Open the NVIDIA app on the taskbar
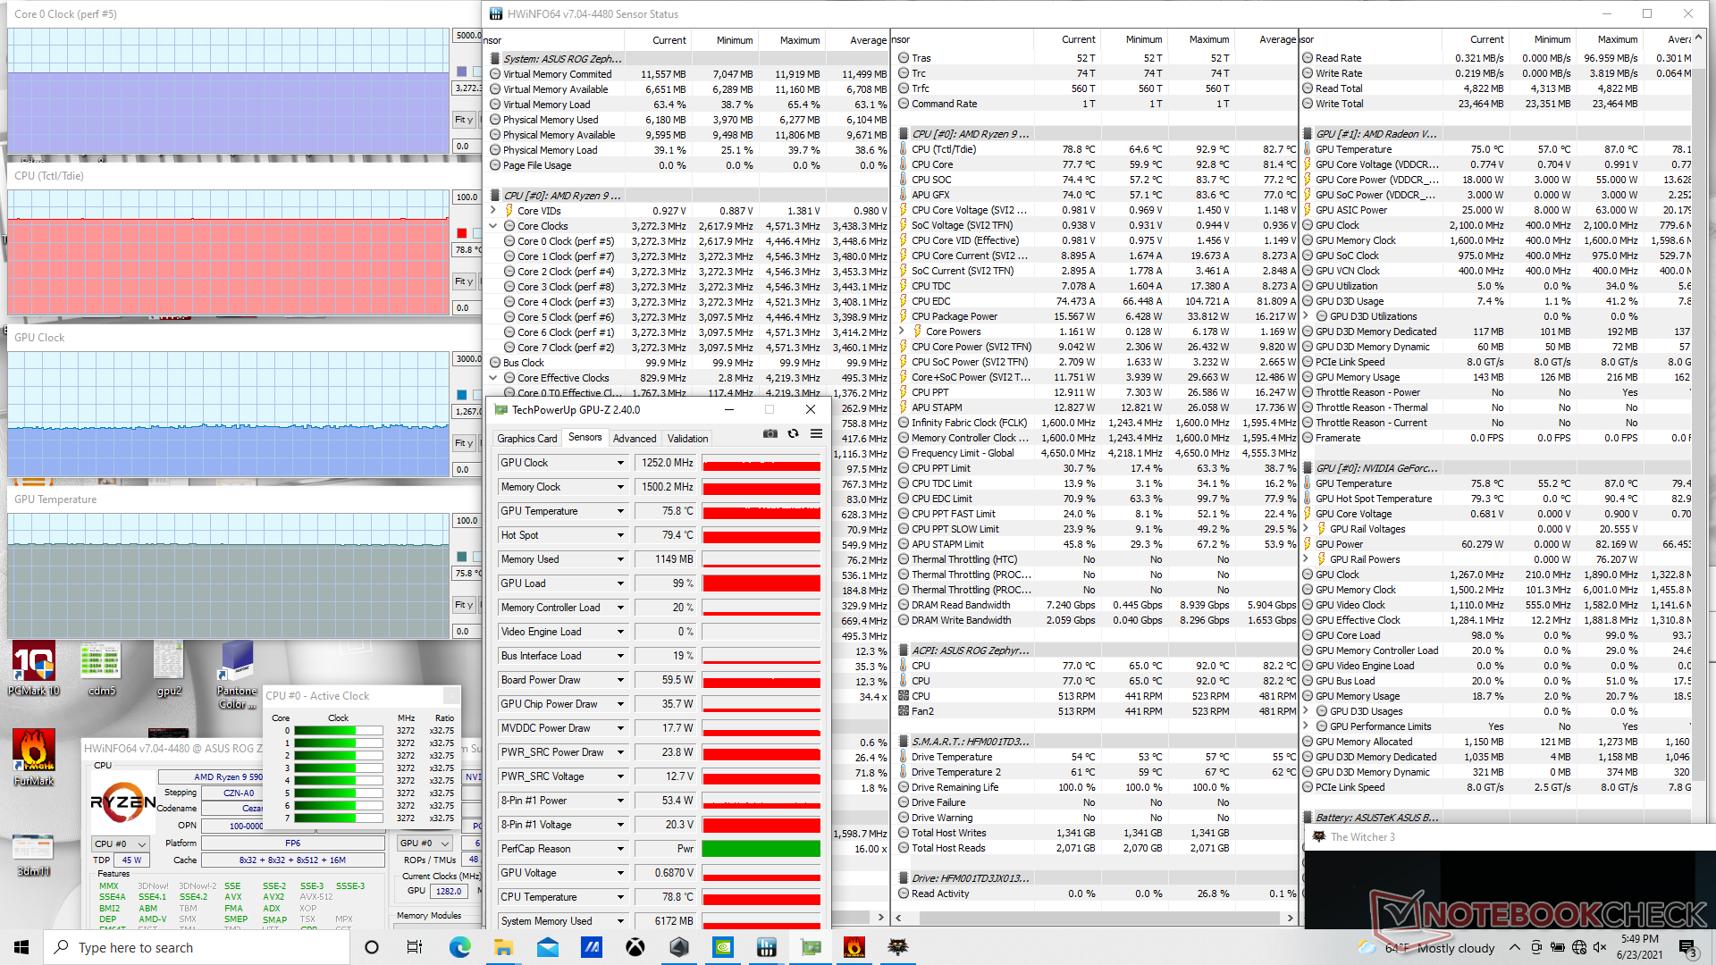The image size is (1716, 965). (x=723, y=947)
